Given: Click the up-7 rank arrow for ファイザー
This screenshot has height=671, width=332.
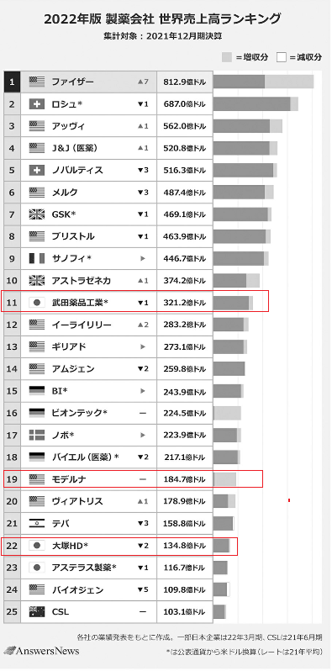Looking at the screenshot, I should point(143,82).
